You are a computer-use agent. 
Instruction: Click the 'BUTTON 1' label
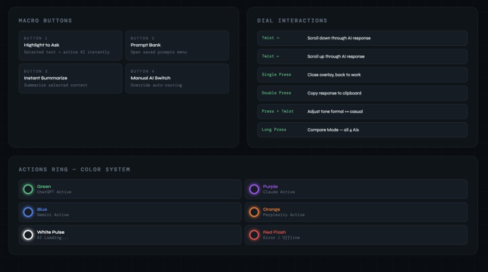click(36, 38)
